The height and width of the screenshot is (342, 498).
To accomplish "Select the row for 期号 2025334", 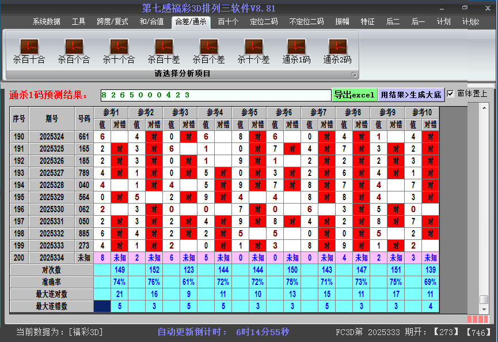I will (52, 258).
